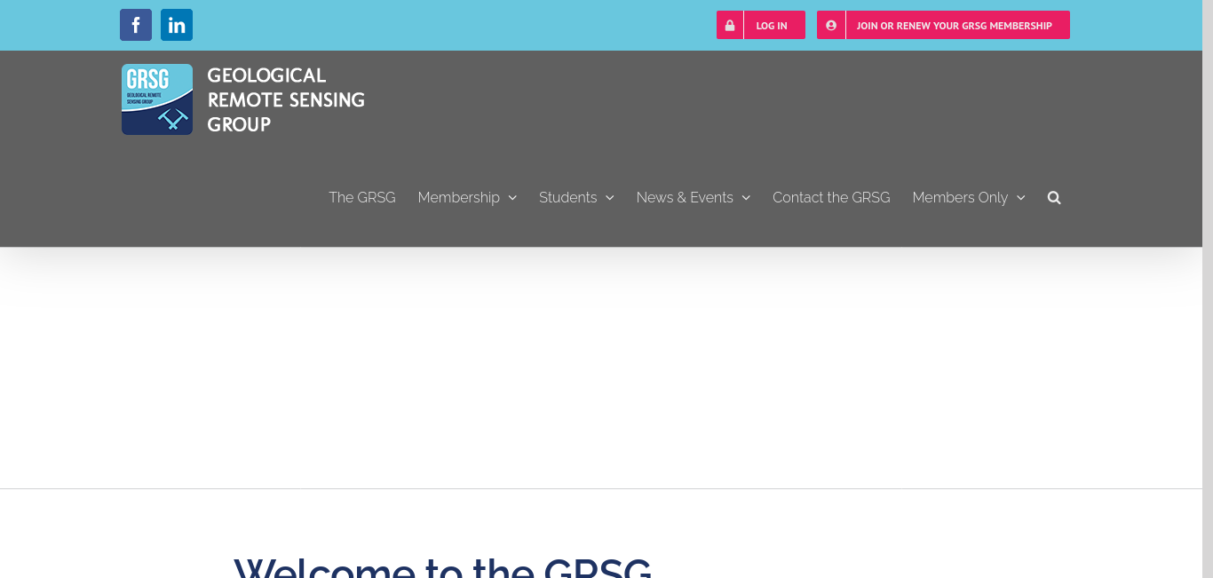
Task: Open the GRSG LinkedIn page icon
Action: pyautogui.click(x=177, y=25)
